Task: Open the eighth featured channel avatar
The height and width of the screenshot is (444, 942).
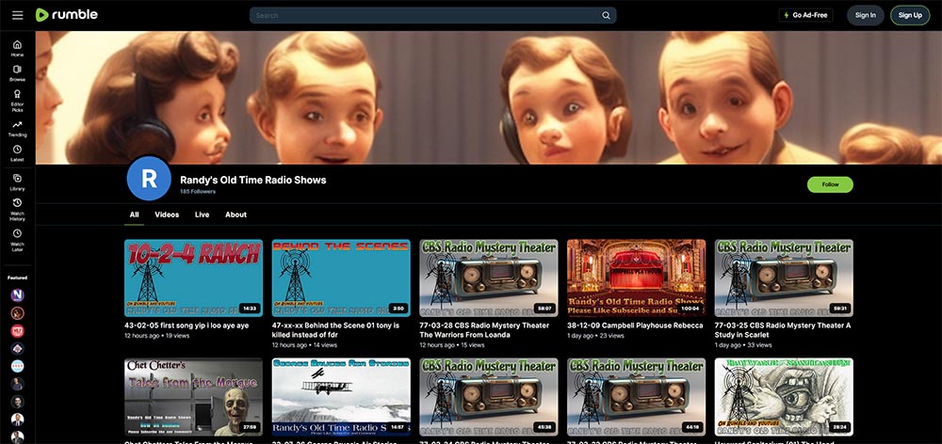Action: (x=17, y=420)
